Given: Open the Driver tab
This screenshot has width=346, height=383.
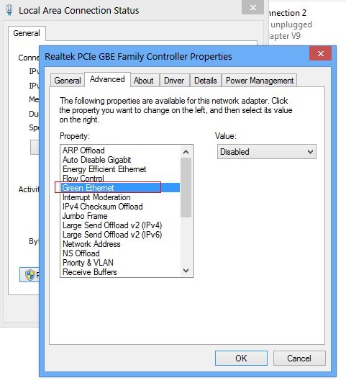Looking at the screenshot, I should point(174,81).
